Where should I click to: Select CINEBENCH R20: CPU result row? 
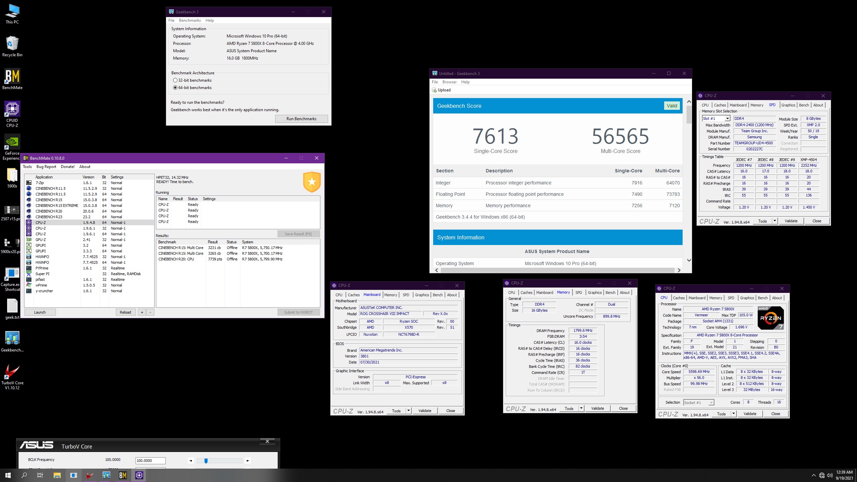tap(238, 259)
